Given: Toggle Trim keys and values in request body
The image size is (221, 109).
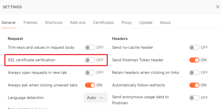Looking at the screenshot, I should point(90,47).
